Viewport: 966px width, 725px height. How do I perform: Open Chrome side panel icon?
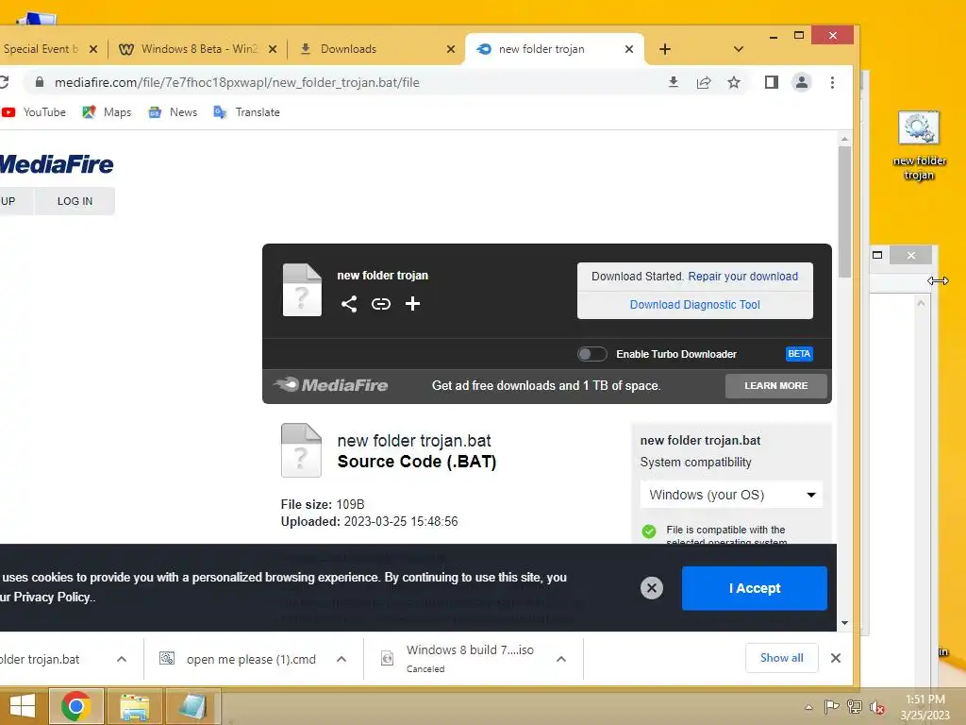coord(772,82)
